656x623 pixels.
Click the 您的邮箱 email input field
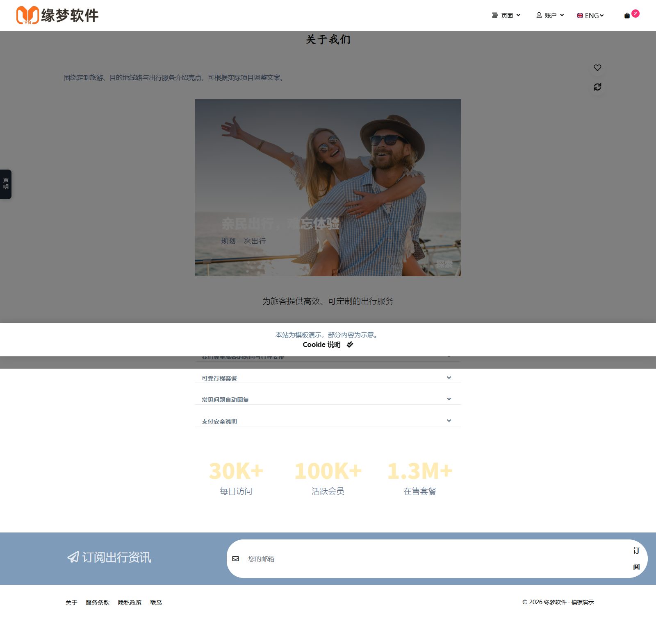click(x=435, y=559)
